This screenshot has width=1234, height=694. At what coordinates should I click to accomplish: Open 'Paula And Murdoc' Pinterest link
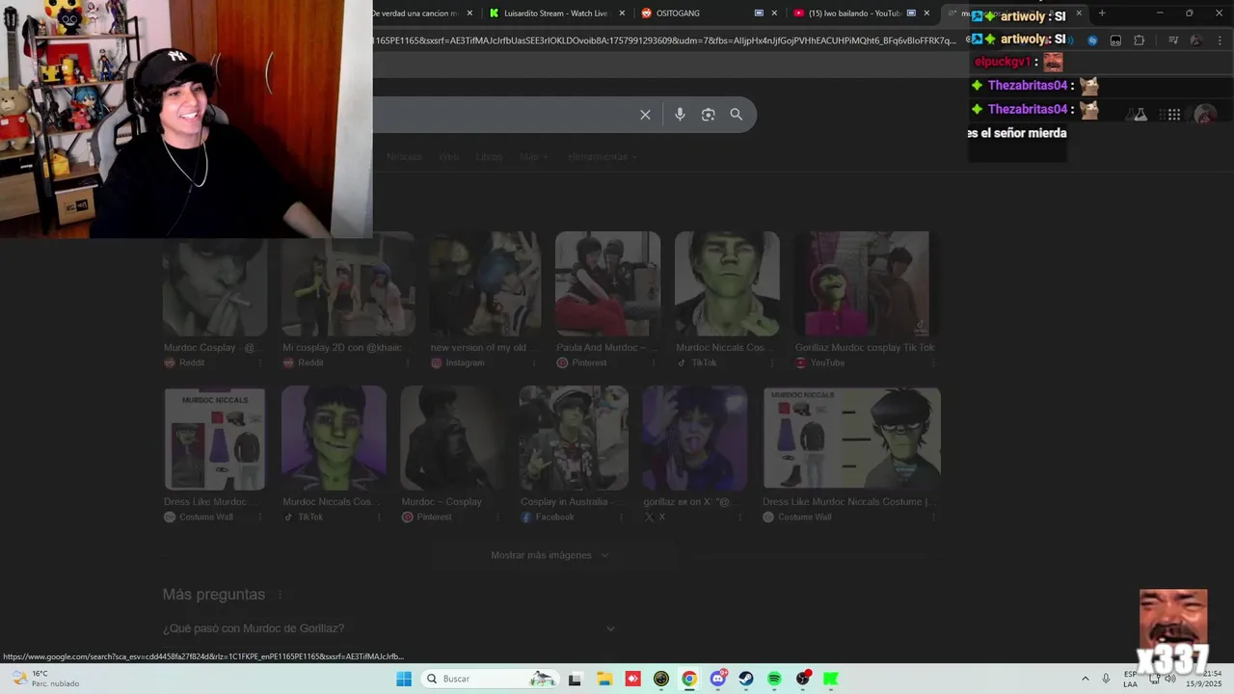pyautogui.click(x=606, y=348)
